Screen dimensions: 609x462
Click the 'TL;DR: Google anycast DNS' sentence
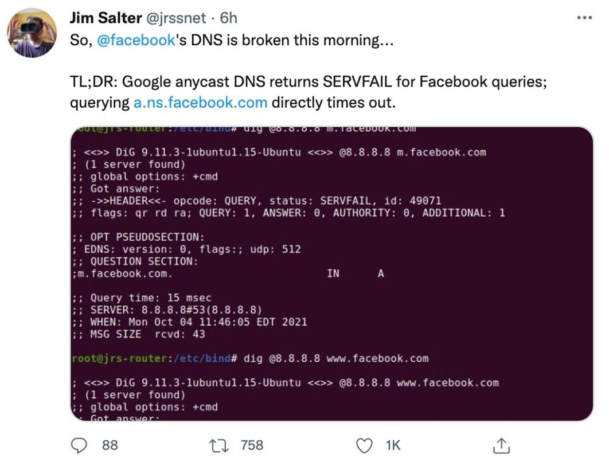click(x=309, y=82)
